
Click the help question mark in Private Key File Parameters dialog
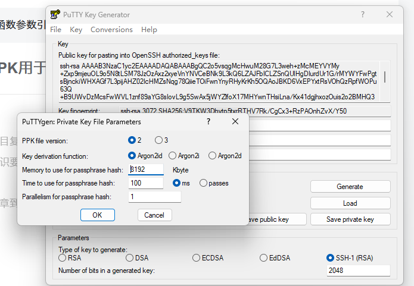(x=208, y=121)
